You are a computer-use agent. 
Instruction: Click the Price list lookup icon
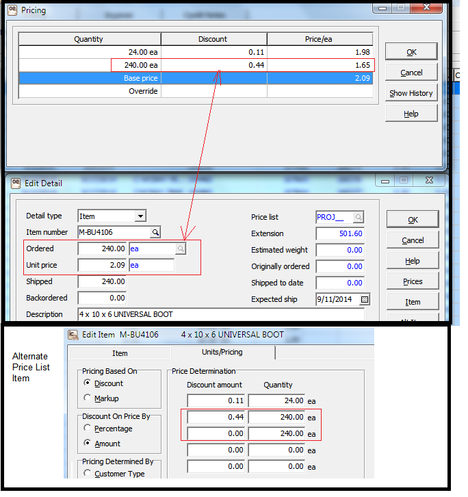(x=359, y=218)
